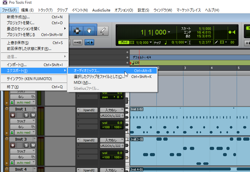Image resolution: width=250 pixels, height=172 pixels.
Task: Adjust Inst 1 vol 0.0 field
Action: [112, 123]
